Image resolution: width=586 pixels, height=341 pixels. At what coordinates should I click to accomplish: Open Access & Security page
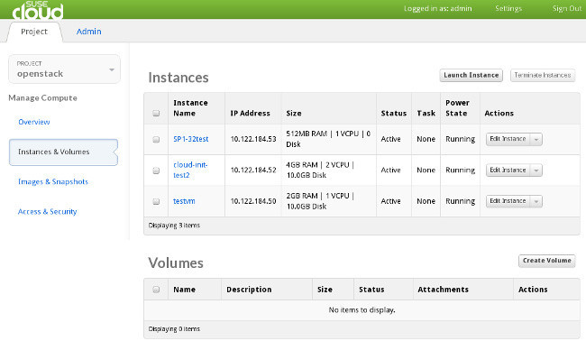tap(48, 212)
